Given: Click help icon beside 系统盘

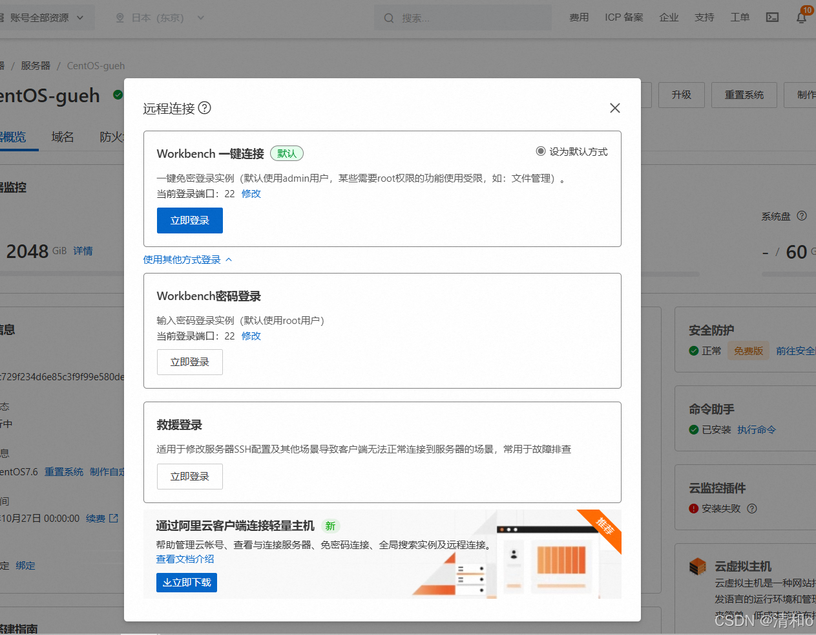Looking at the screenshot, I should [x=802, y=216].
